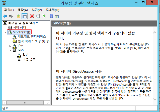Image resolution: width=160 pixels, height=112 pixels.
Task: Toggle the show/hide console tree icon
Action: click(25, 16)
